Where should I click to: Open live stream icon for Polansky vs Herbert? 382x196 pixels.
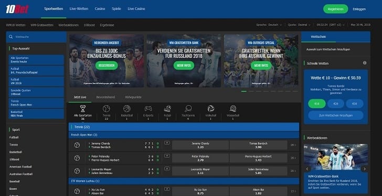click(167, 156)
